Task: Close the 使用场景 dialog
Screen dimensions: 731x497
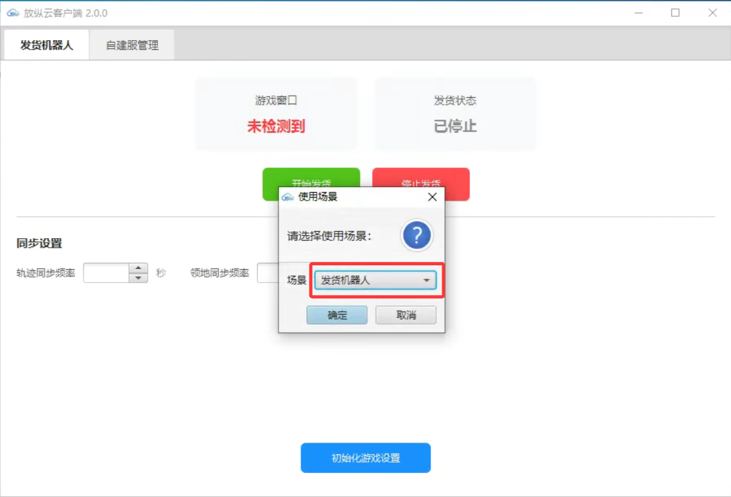Action: (x=432, y=197)
